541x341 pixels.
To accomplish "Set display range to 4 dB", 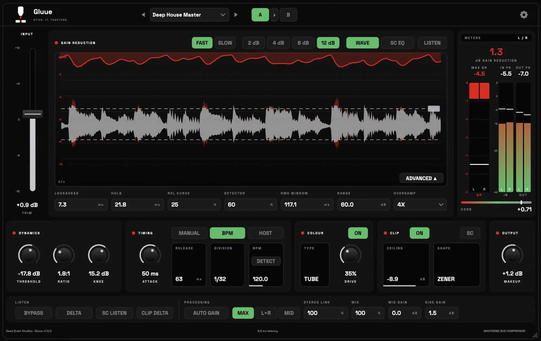I will pos(278,43).
